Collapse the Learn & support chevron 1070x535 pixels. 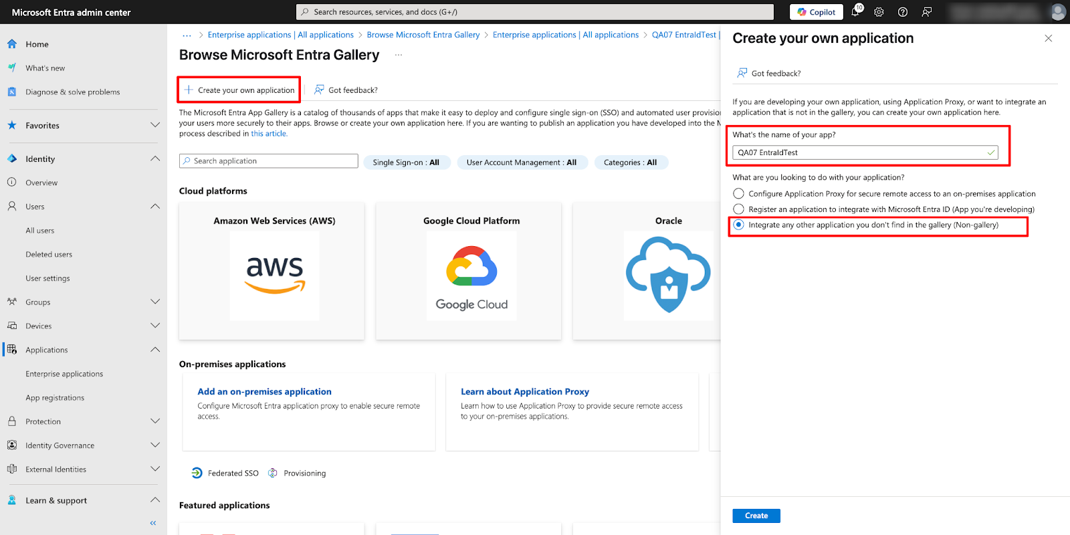155,500
